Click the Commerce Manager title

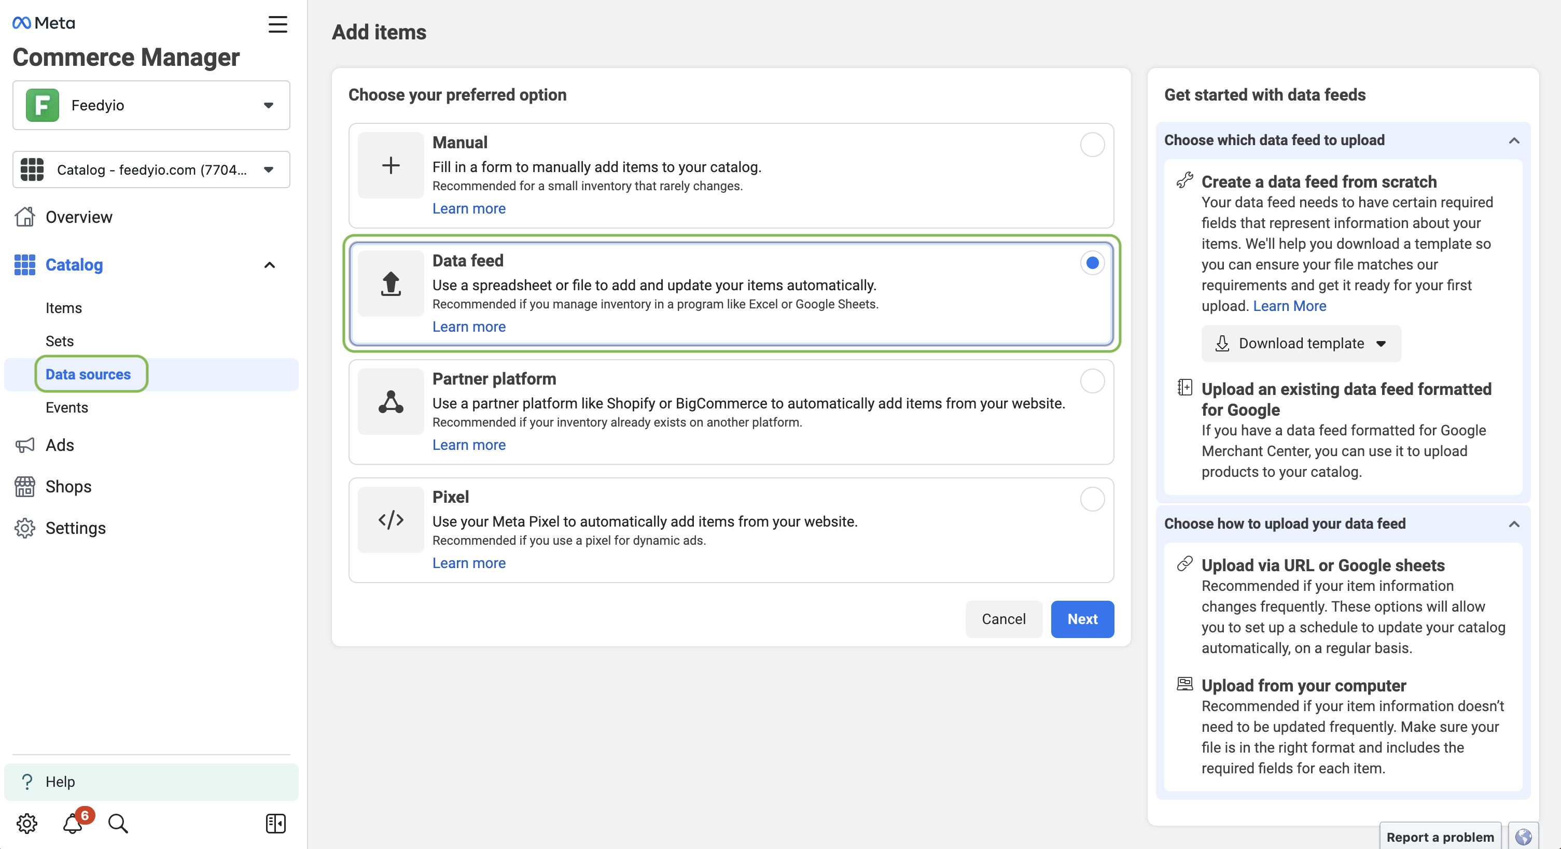coord(126,58)
